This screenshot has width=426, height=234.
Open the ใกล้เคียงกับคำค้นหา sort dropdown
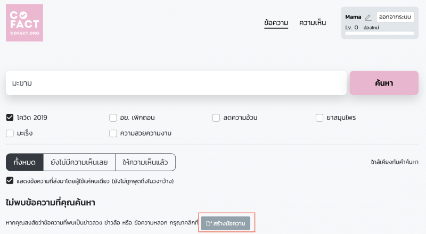click(395, 162)
